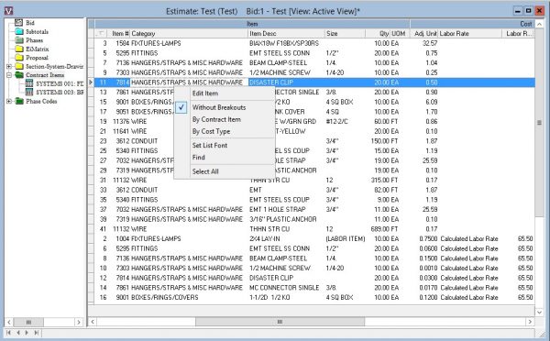
Task: Click grid scroll left arrow
Action: click(x=93, y=322)
